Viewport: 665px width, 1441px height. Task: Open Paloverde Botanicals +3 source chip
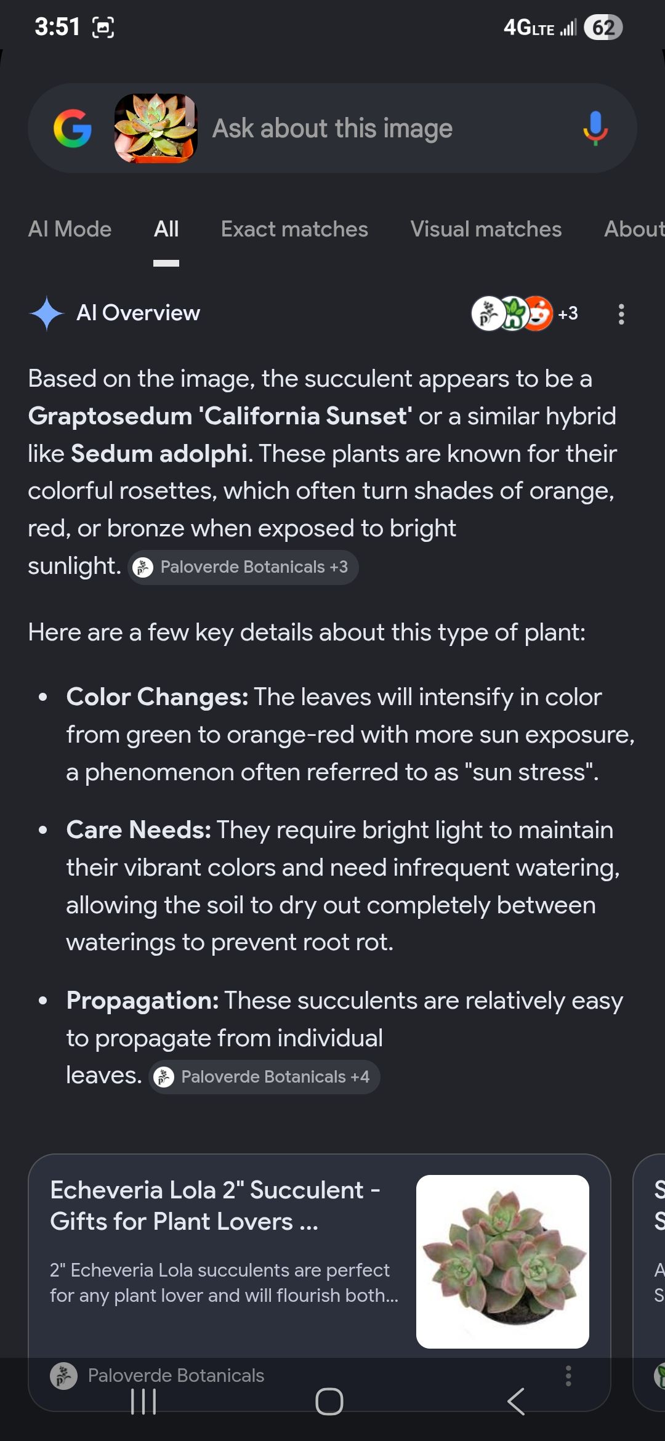[243, 567]
